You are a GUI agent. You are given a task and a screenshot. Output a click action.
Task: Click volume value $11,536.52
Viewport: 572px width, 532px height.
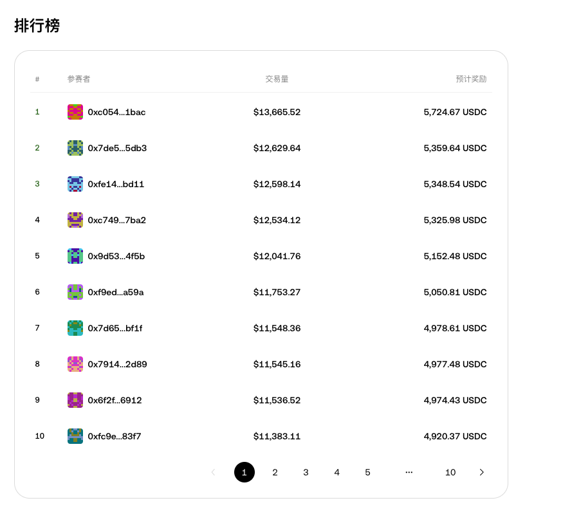click(277, 400)
